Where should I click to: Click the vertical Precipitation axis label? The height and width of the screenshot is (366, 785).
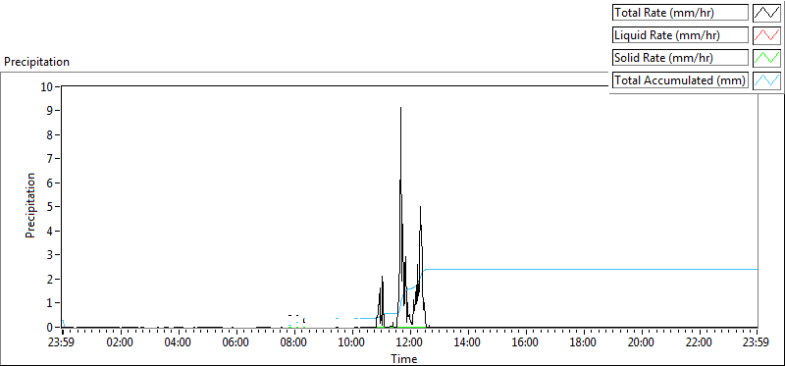pyautogui.click(x=30, y=205)
